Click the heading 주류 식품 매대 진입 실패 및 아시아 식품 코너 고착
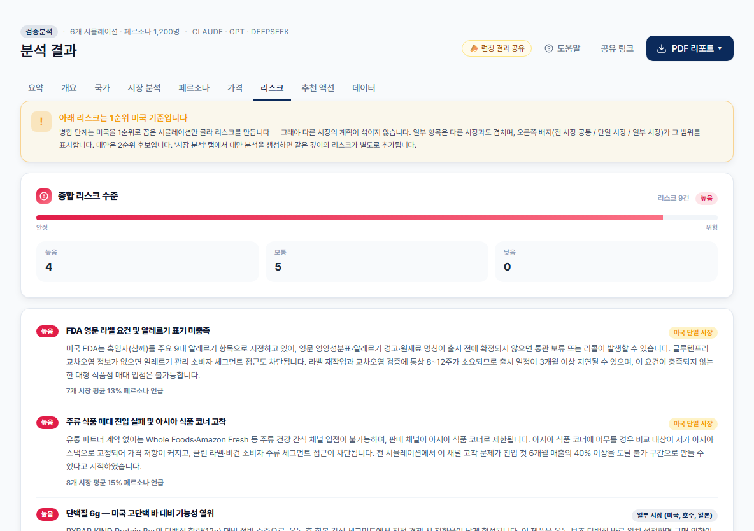754x531 pixels. pos(146,422)
